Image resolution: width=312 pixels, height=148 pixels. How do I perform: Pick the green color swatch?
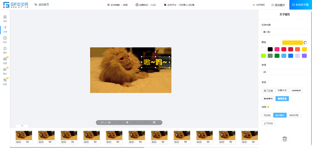tap(277, 56)
